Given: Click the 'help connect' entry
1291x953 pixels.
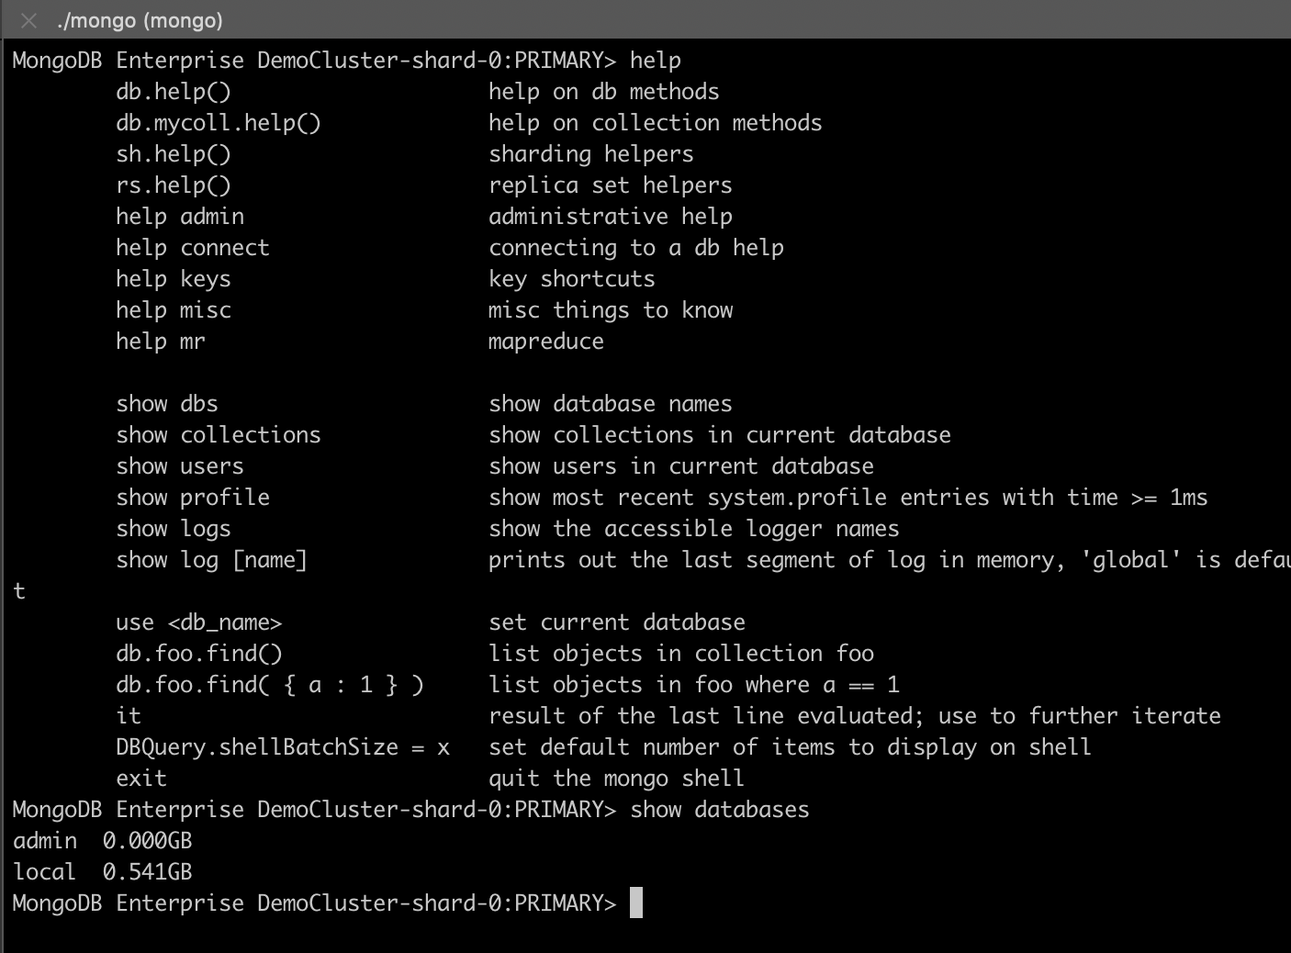Looking at the screenshot, I should (x=193, y=248).
